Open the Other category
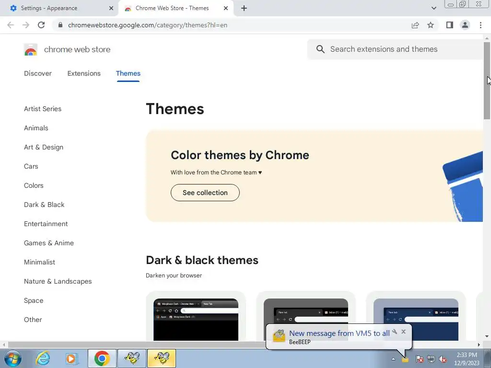The height and width of the screenshot is (368, 491). pos(33,320)
